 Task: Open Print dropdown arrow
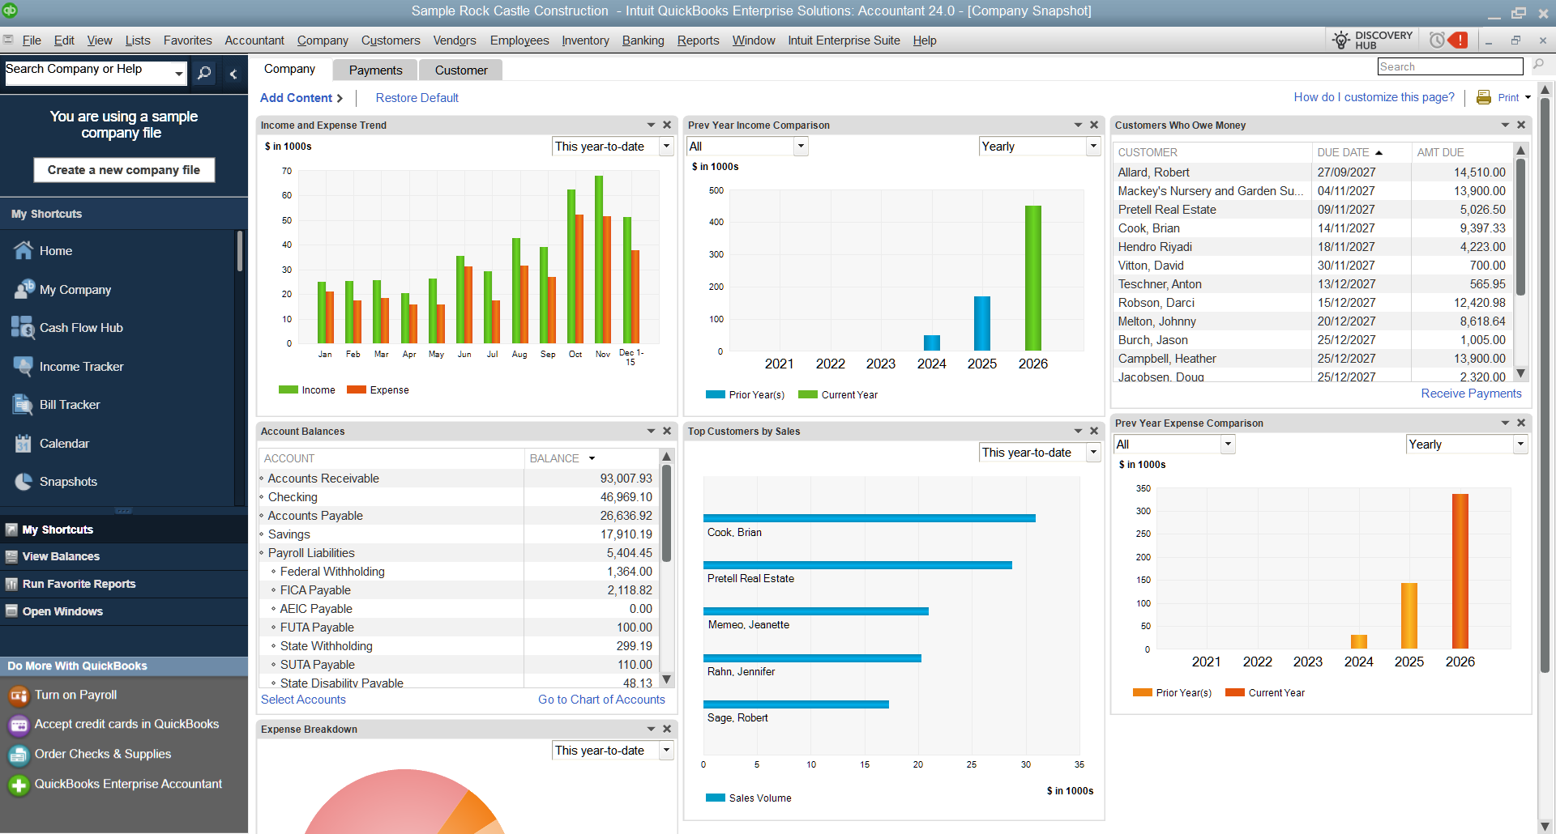(x=1528, y=97)
